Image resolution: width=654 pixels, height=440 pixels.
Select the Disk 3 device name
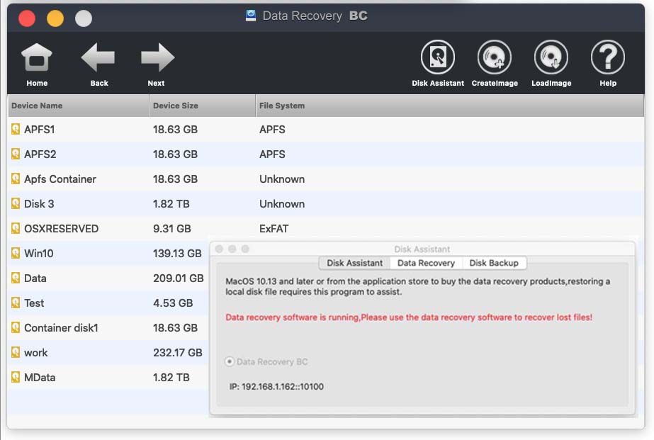[39, 203]
